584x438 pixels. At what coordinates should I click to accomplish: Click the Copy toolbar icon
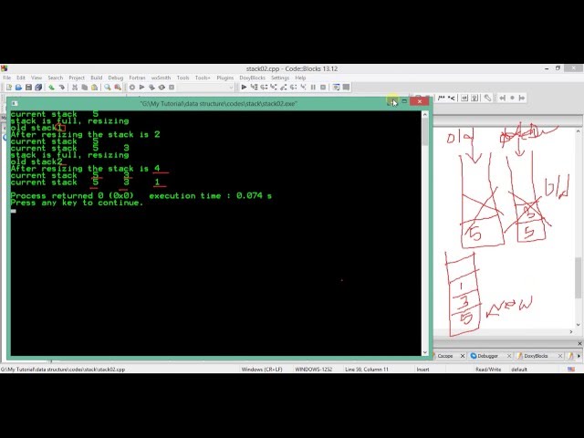(x=85, y=88)
